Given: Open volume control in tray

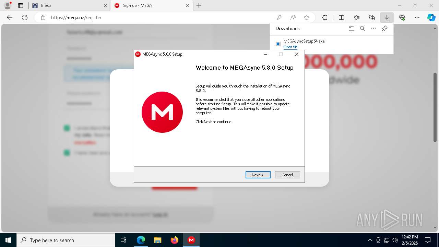Looking at the screenshot, I should coord(395,240).
